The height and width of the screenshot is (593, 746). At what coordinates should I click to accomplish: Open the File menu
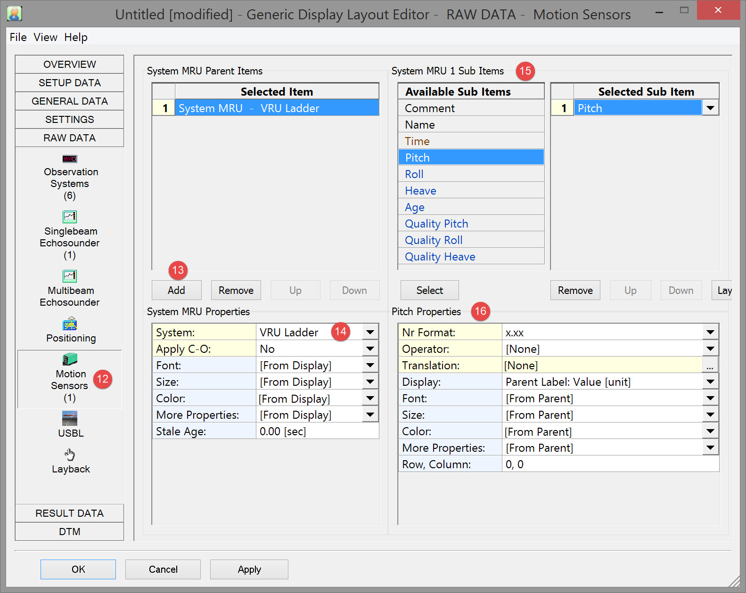click(x=18, y=37)
